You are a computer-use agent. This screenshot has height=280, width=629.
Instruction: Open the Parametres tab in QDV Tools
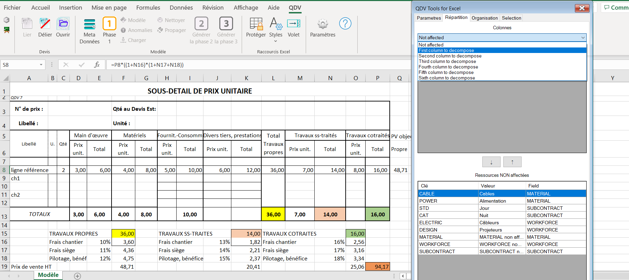point(429,18)
